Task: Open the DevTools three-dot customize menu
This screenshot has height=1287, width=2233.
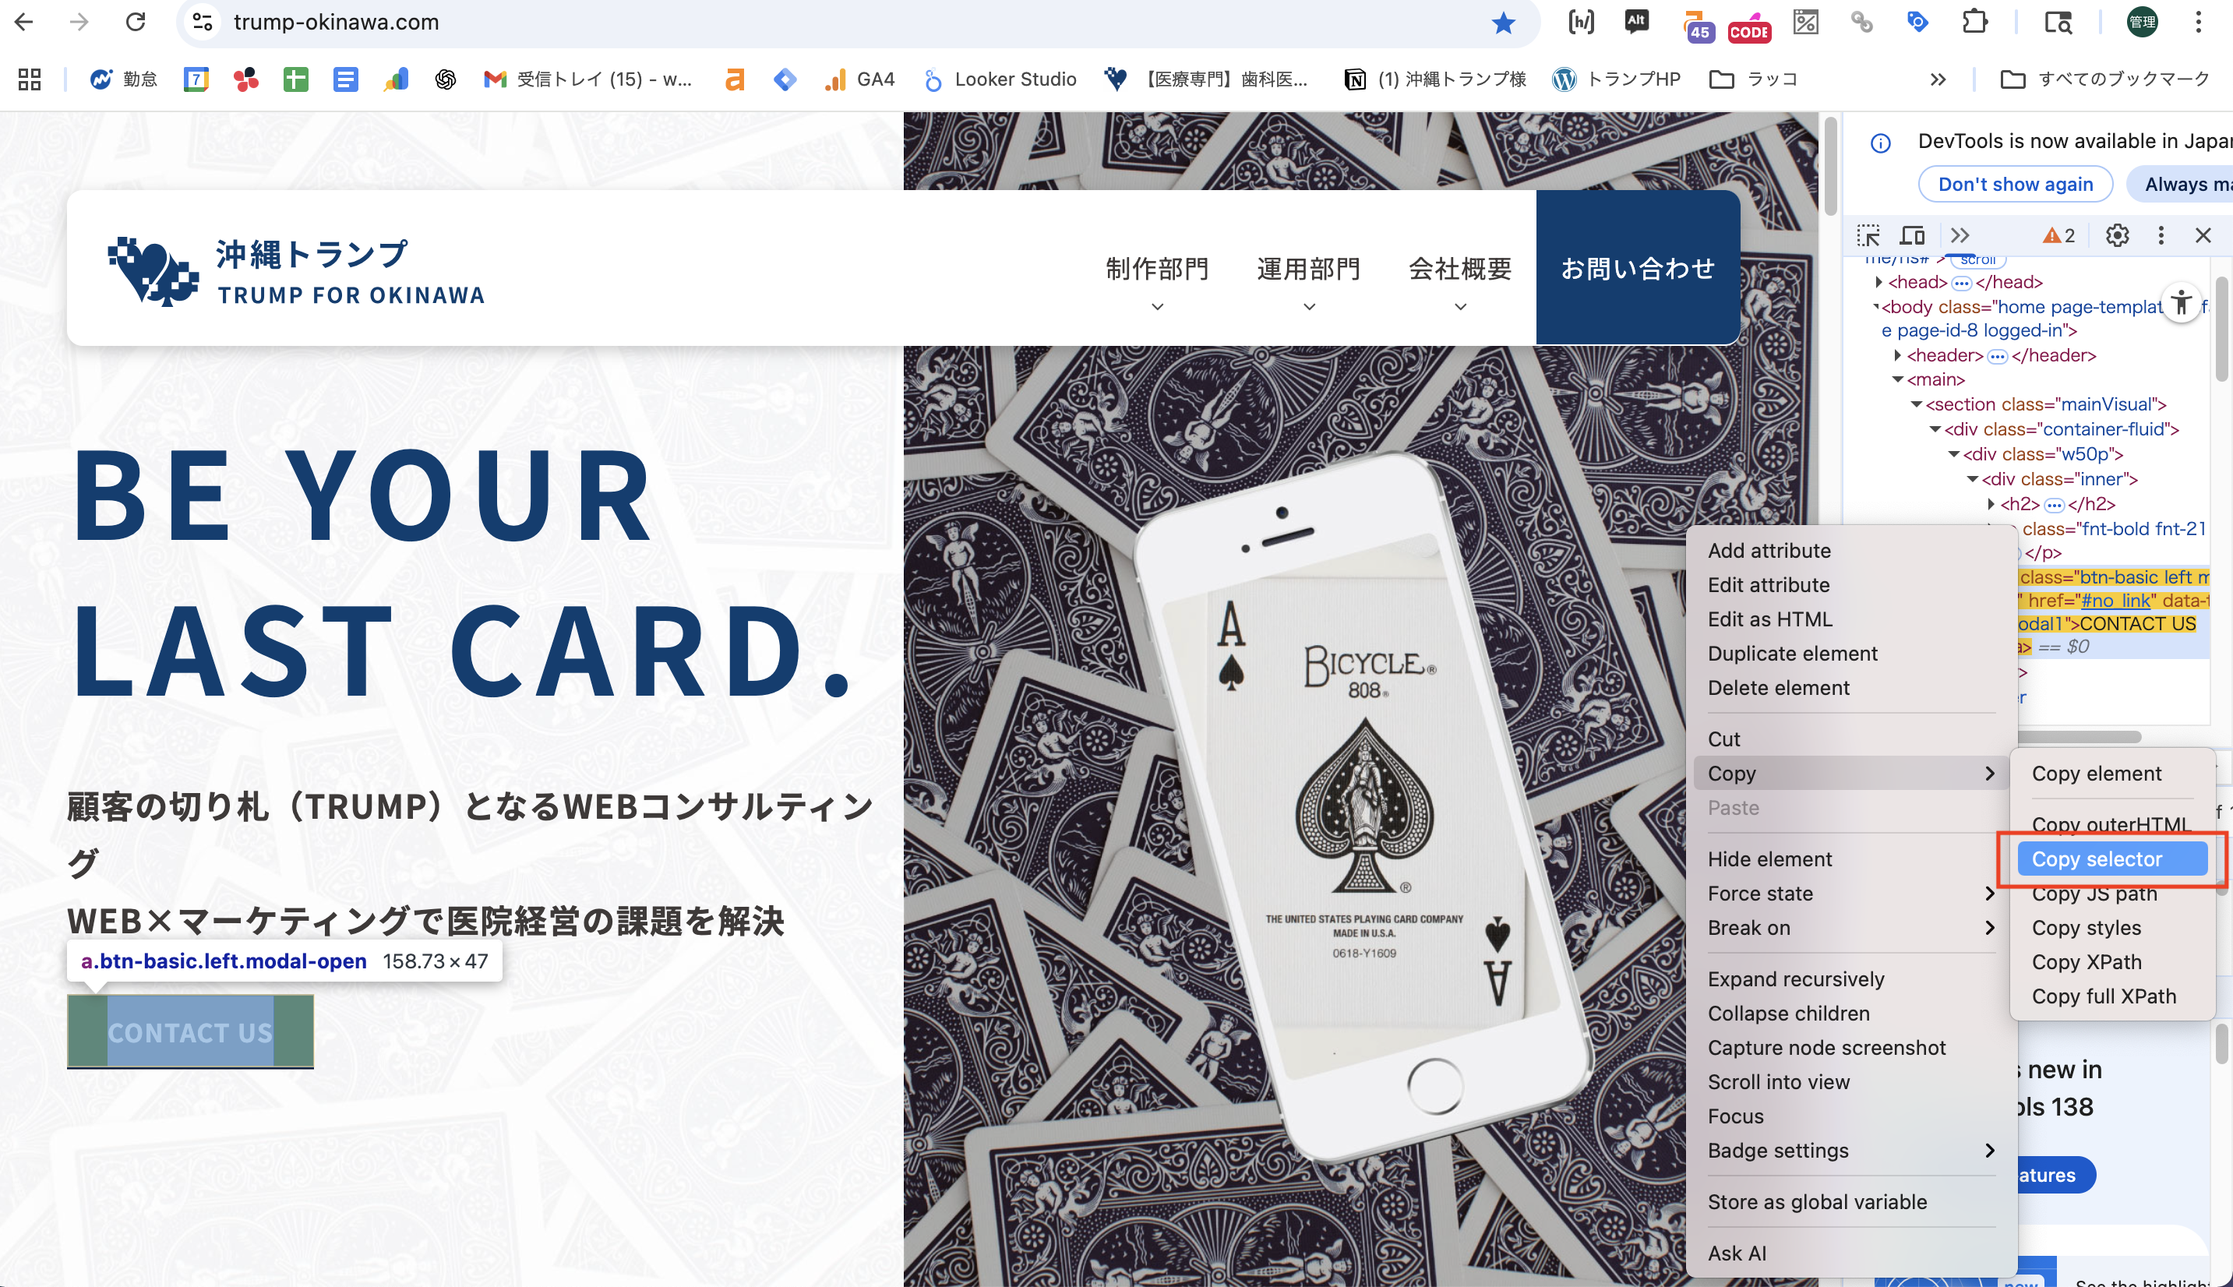Action: pos(2161,235)
